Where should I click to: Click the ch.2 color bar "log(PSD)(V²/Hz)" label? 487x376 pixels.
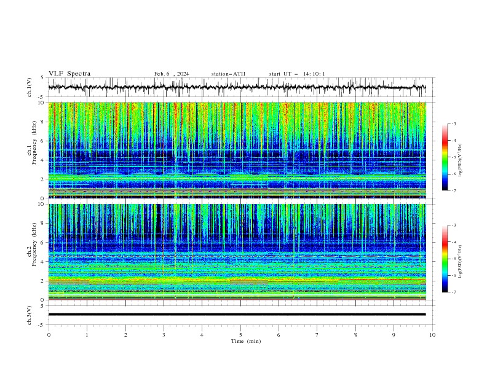tap(461, 262)
